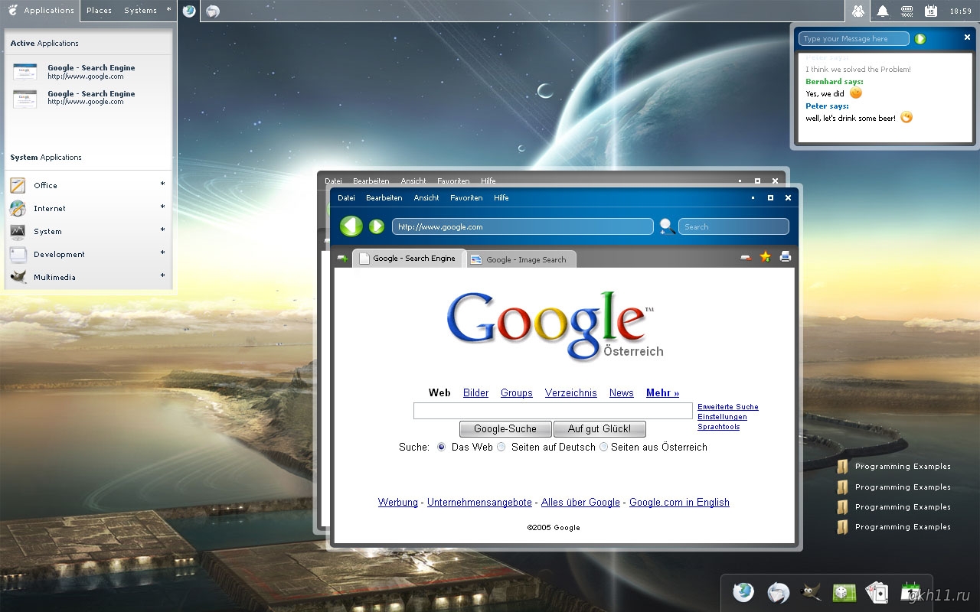Click the Office category icon
The image size is (980, 612).
18,185
